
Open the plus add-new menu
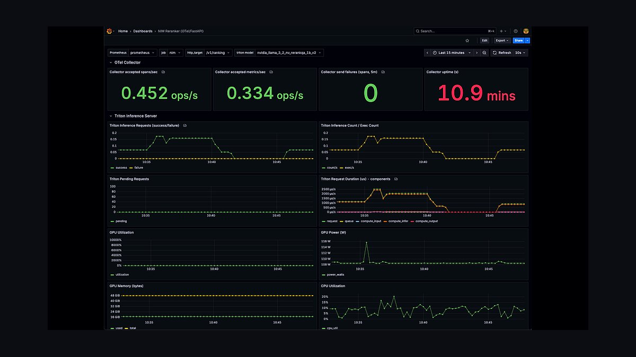click(503, 31)
